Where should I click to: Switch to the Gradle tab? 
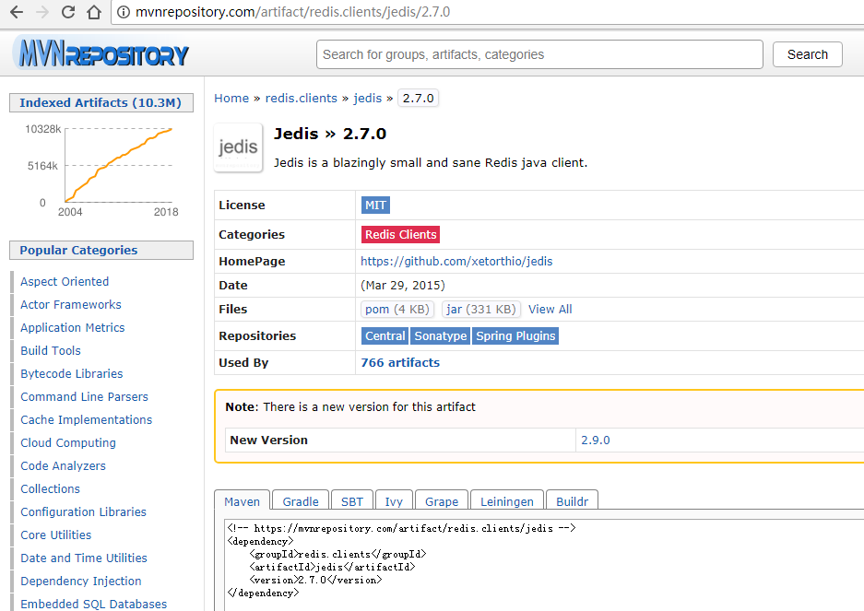(301, 500)
